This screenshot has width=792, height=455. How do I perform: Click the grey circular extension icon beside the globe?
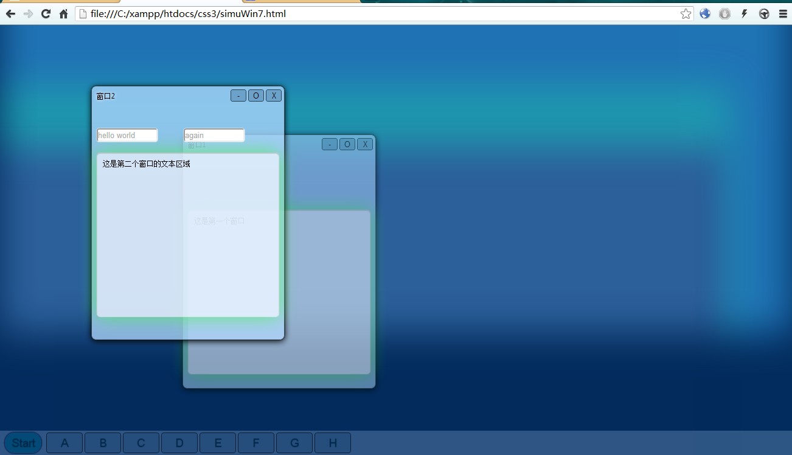coord(724,13)
